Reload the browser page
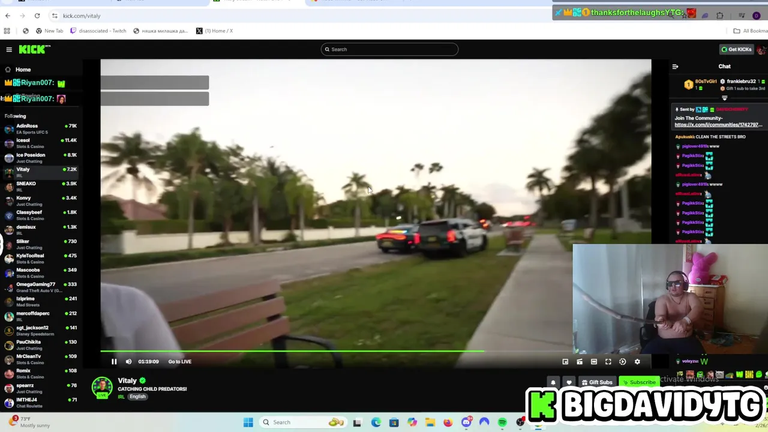The width and height of the screenshot is (768, 432). pyautogui.click(x=37, y=16)
